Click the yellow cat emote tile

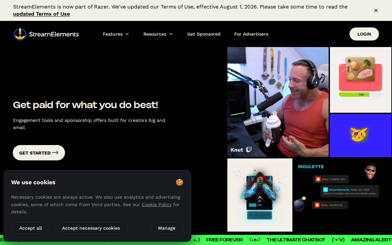361,135
